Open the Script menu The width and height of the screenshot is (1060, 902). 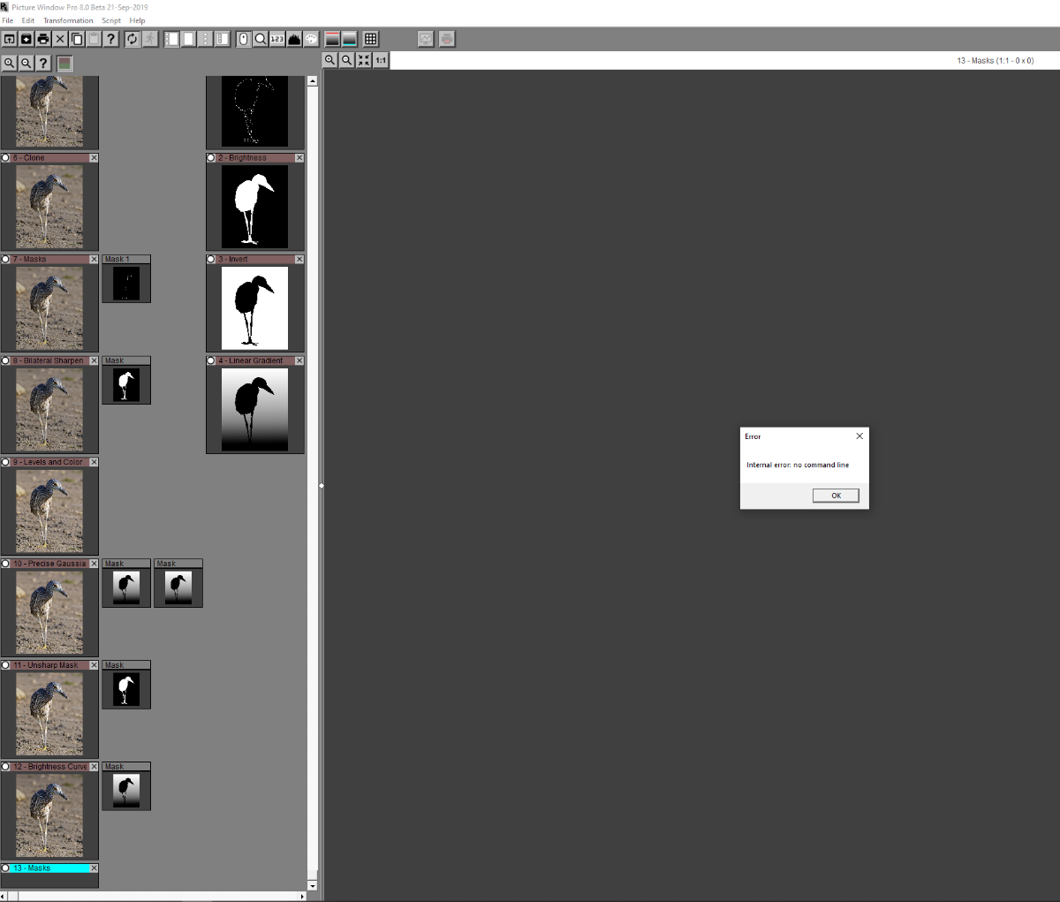(111, 20)
